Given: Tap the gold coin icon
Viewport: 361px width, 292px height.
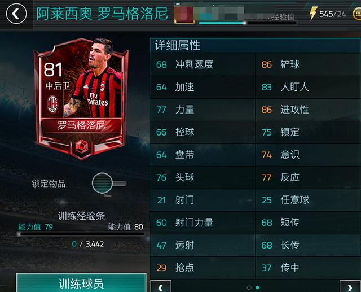Looking at the screenshot, I should coord(357,14).
